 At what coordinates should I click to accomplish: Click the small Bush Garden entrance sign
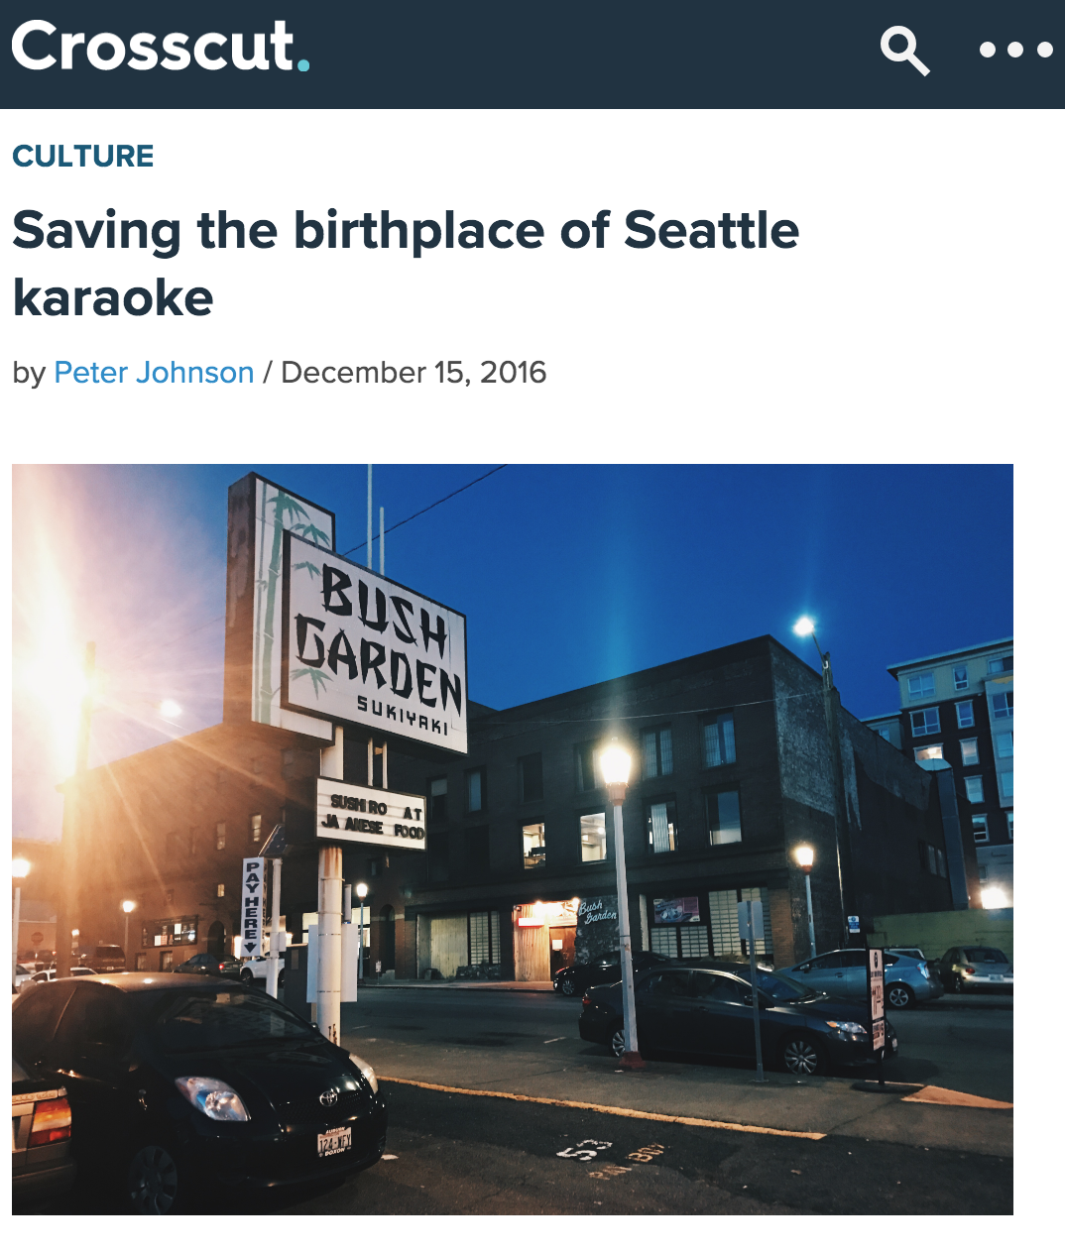597,911
